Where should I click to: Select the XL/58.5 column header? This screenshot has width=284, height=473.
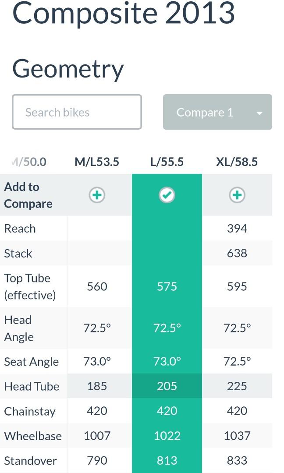coord(237,162)
